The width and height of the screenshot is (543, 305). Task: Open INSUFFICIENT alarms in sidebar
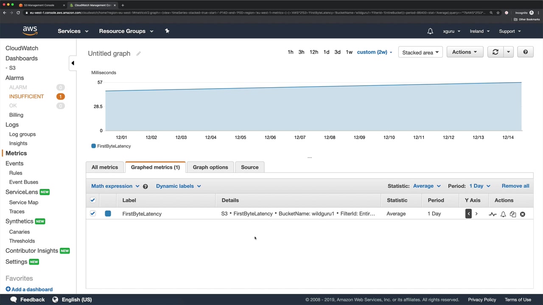pos(26,97)
